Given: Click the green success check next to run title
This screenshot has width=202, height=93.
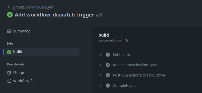Looking at the screenshot, I should [x=10, y=15].
